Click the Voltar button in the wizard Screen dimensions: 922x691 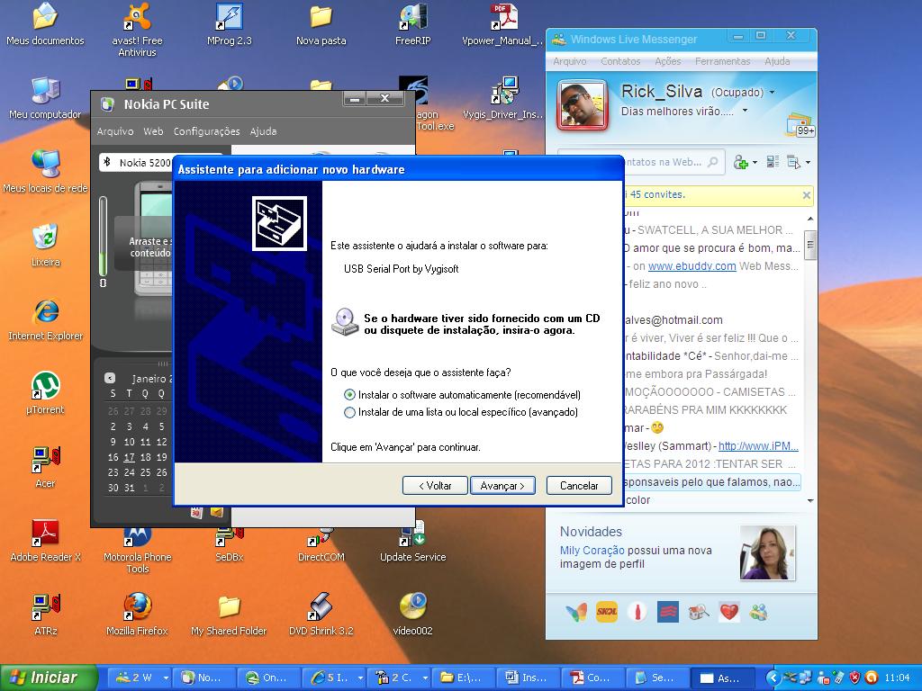coord(435,486)
